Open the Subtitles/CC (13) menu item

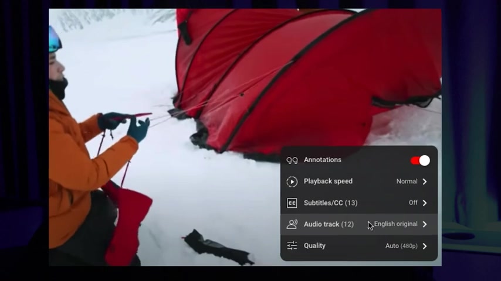[359, 203]
